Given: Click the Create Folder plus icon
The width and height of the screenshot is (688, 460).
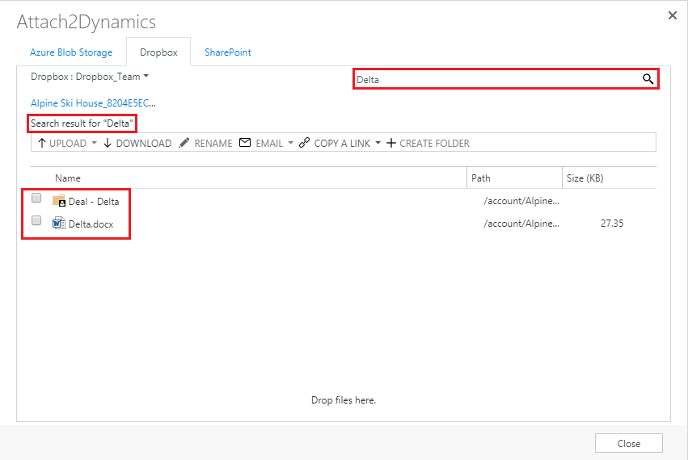Looking at the screenshot, I should (x=391, y=143).
